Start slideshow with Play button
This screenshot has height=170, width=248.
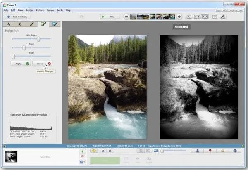pos(110,17)
